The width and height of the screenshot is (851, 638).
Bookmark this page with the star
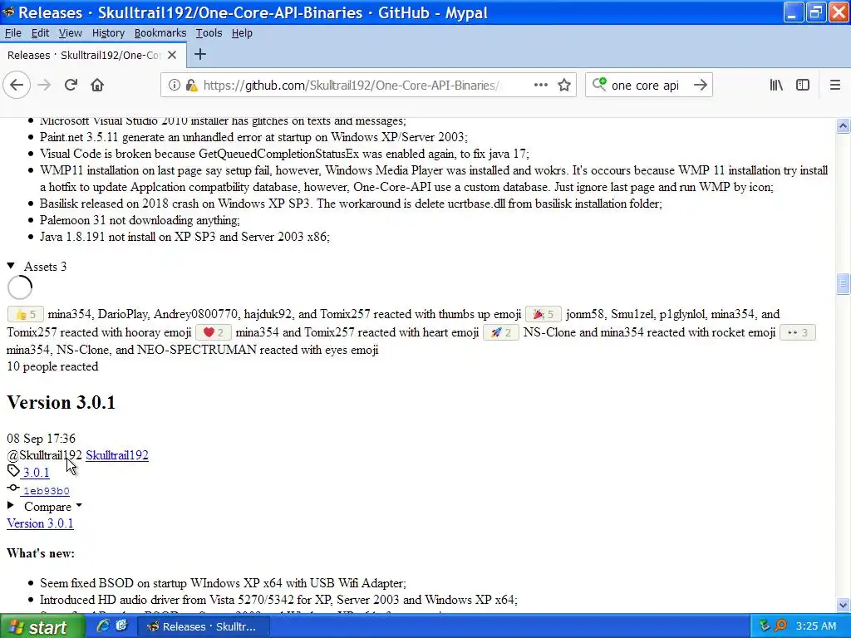(564, 86)
